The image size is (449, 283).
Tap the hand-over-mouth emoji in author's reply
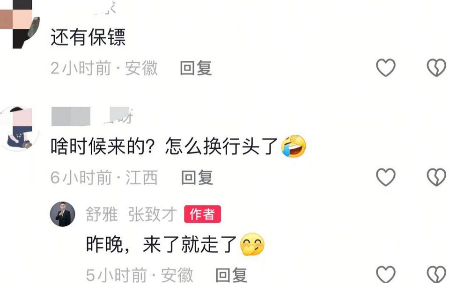252,244
